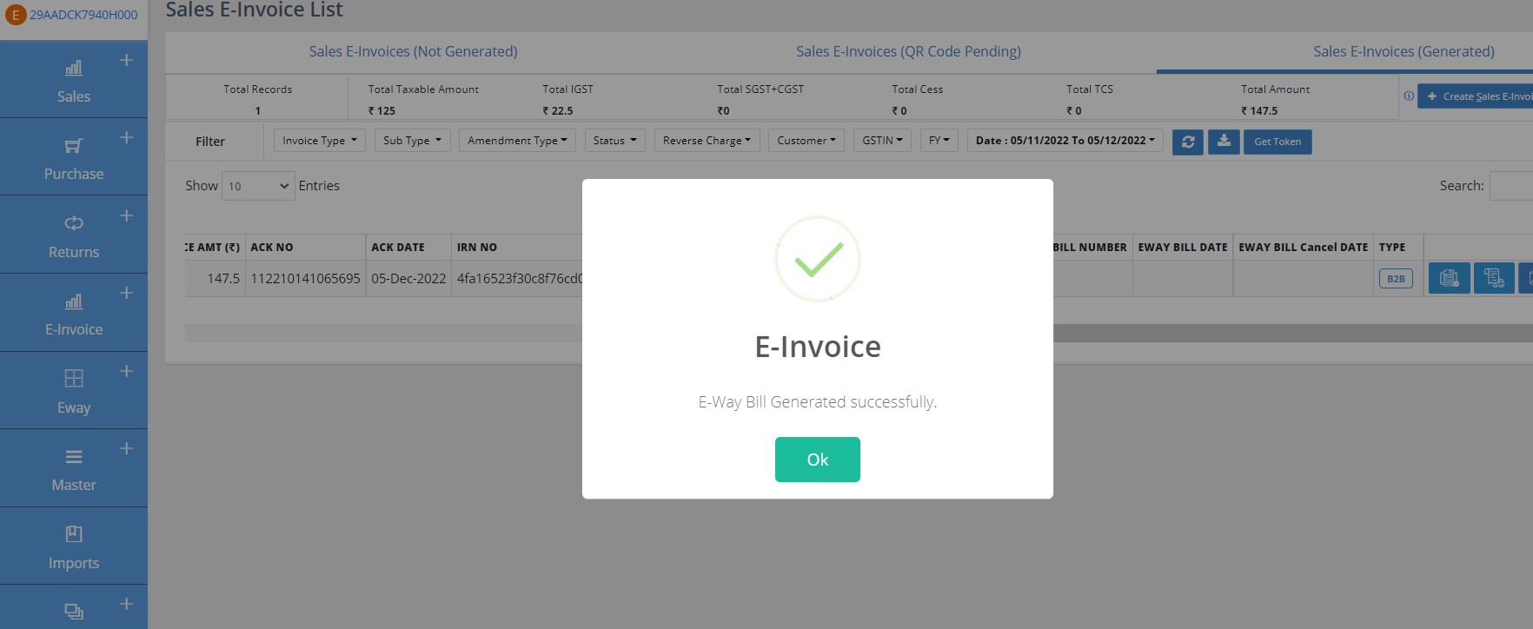The image size is (1533, 629).
Task: Click the horizontal table scrollbar
Action: 859,333
